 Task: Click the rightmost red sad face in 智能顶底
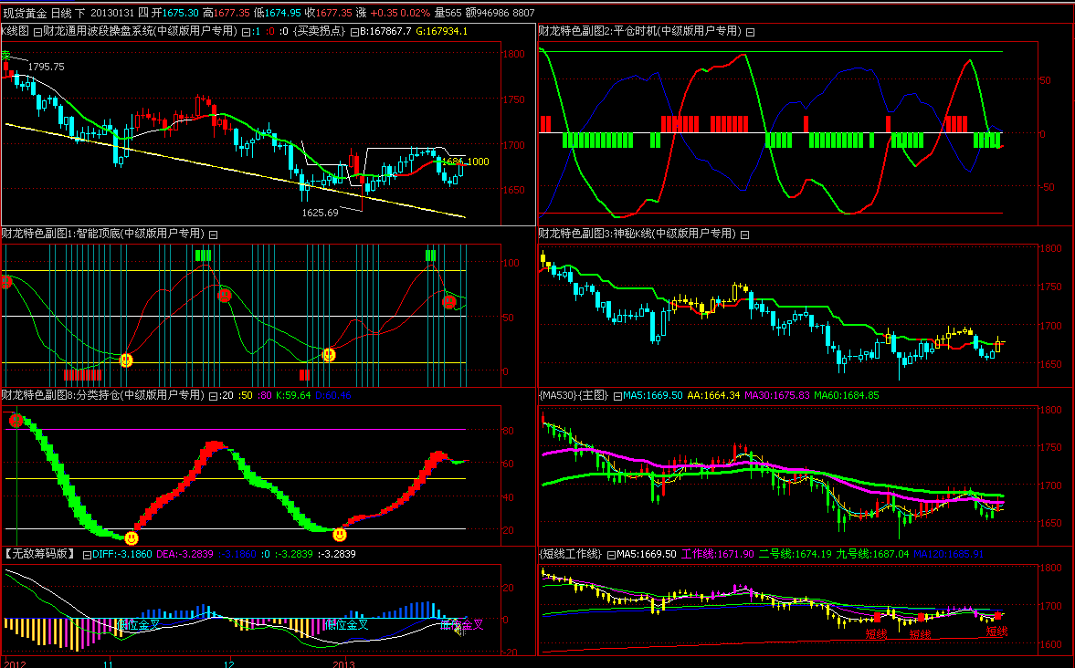click(x=449, y=301)
